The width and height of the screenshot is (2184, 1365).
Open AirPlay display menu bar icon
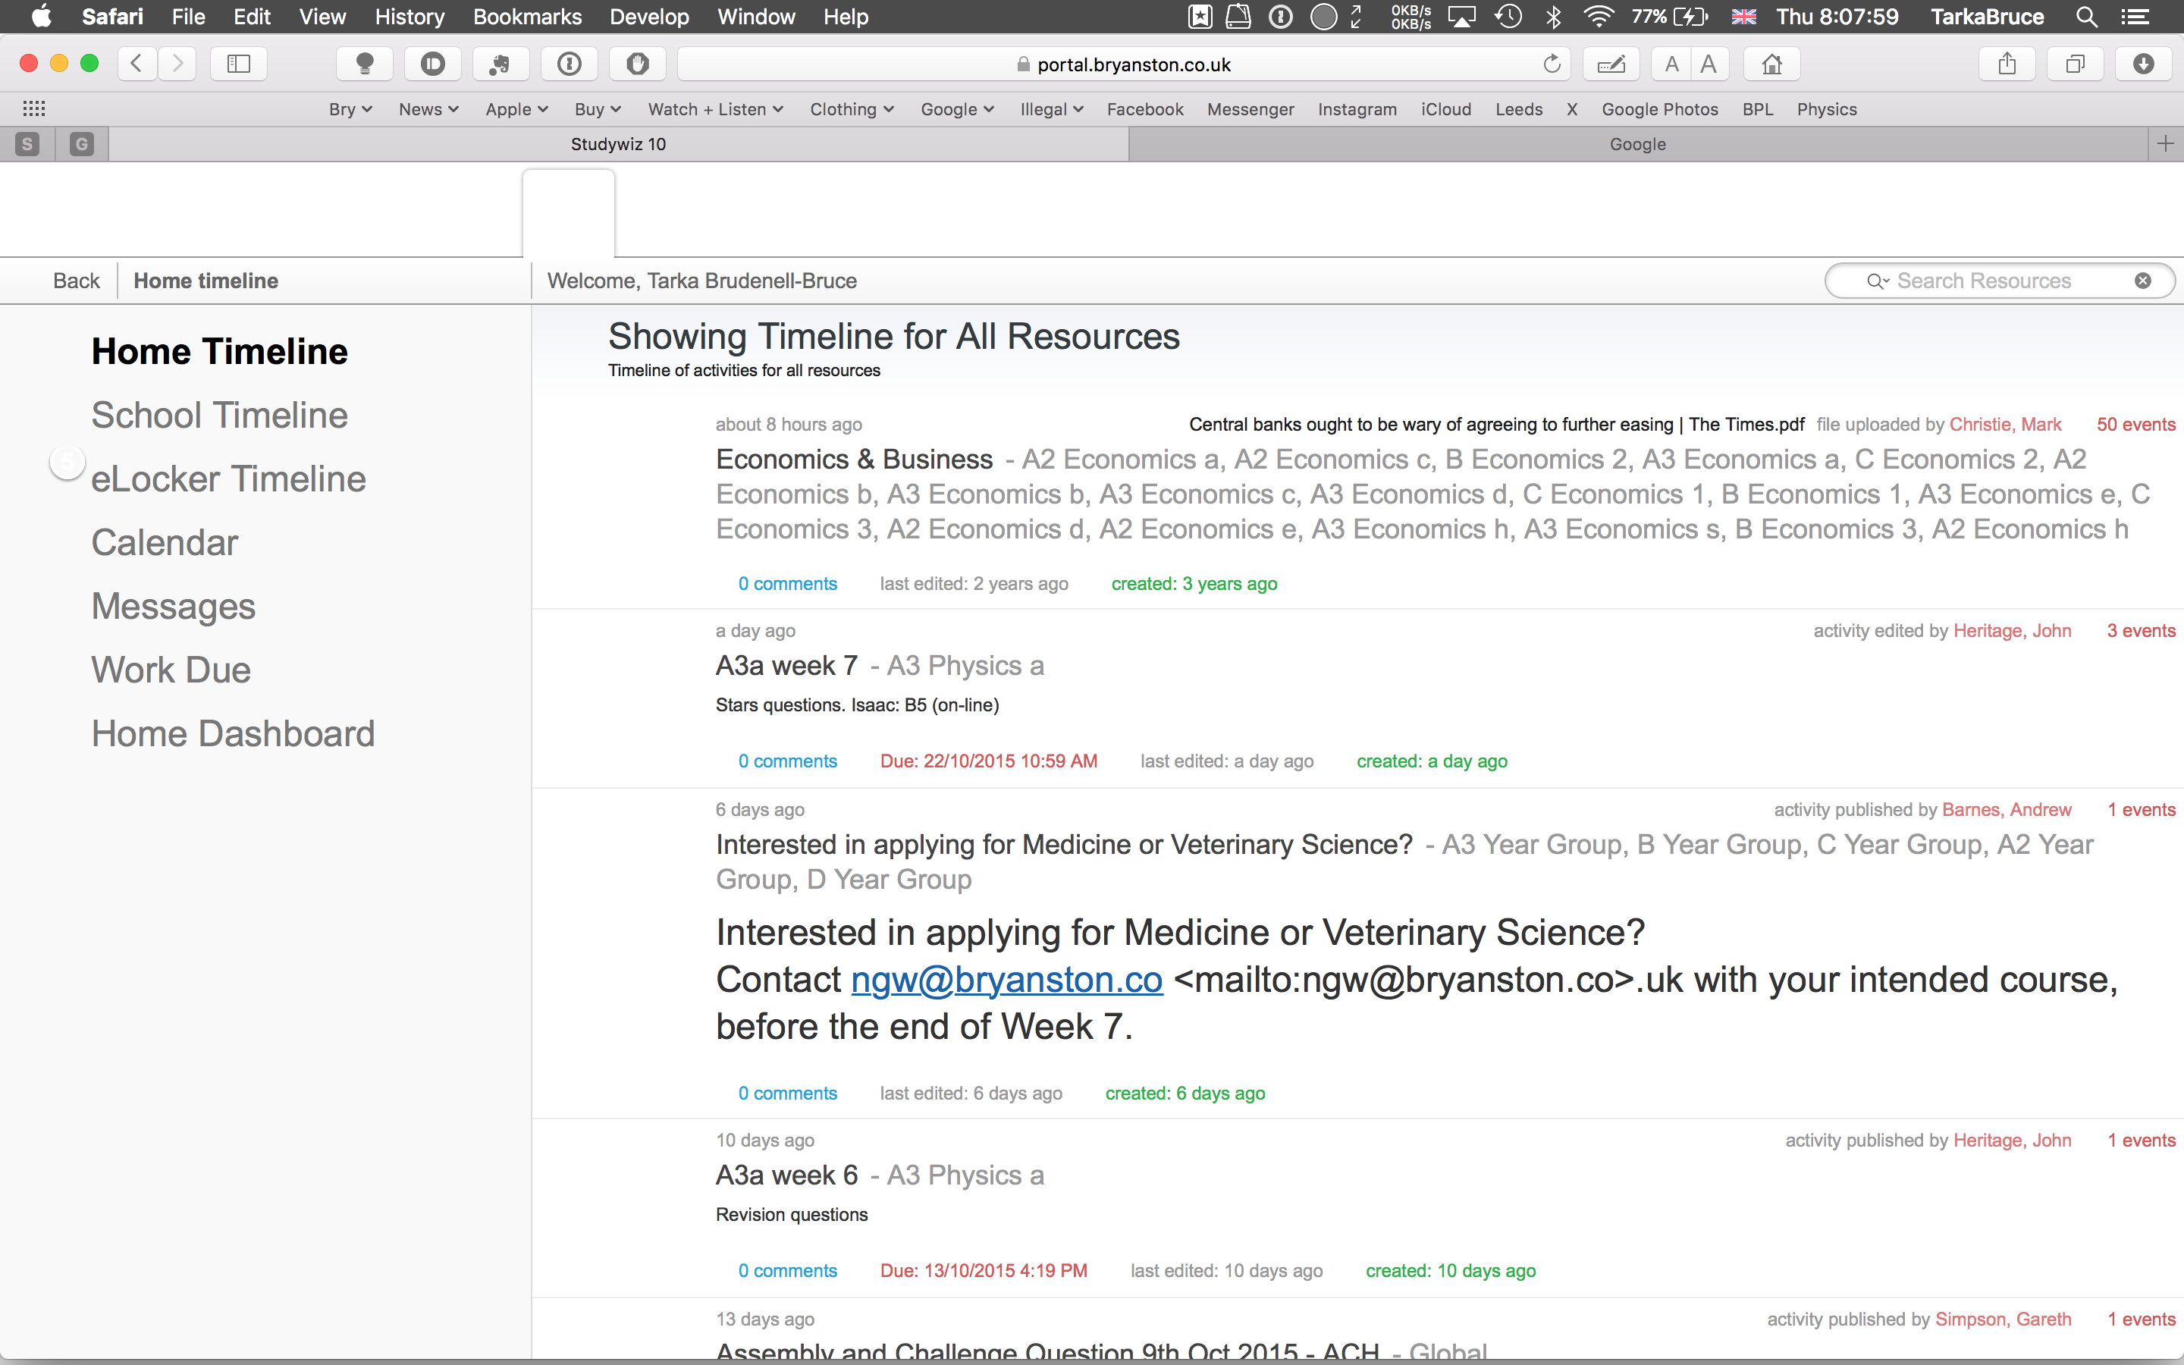click(x=1462, y=16)
